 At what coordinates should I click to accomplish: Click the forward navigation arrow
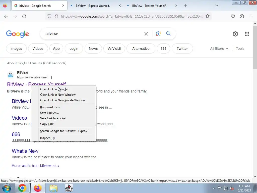(15, 16)
